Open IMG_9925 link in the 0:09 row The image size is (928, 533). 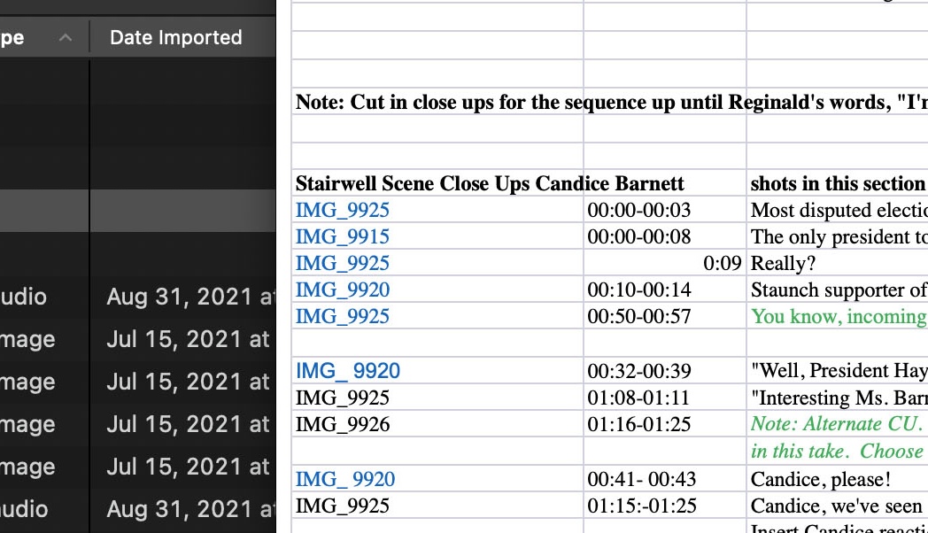coord(342,264)
